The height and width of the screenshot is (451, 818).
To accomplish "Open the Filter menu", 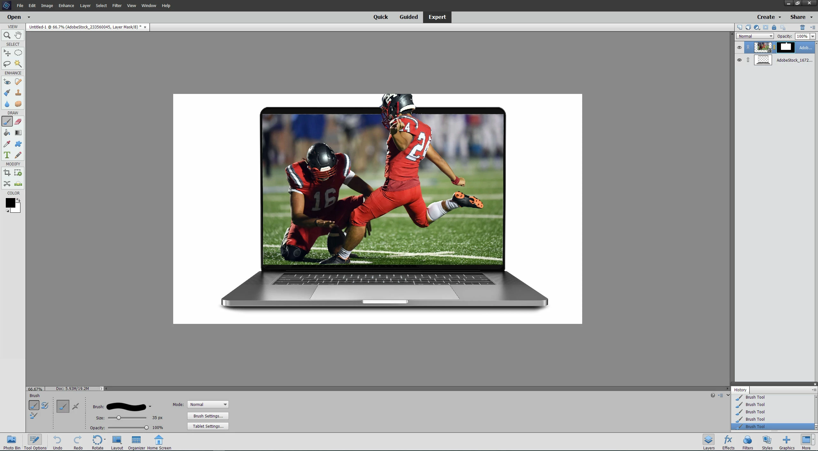I will 117,6.
